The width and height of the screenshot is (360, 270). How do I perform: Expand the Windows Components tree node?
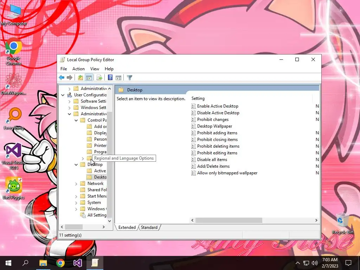point(76,209)
